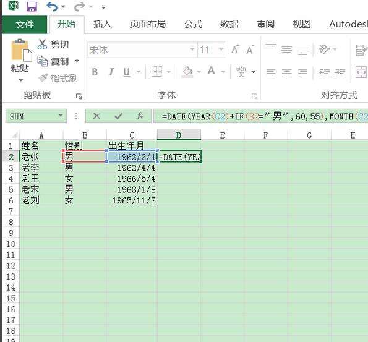The width and height of the screenshot is (368, 342).
Task: Open Insert Function via fx icon
Action: [x=140, y=116]
